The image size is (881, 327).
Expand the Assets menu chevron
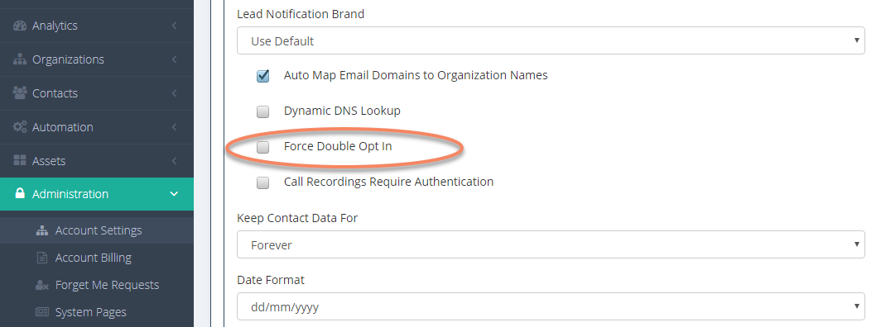tap(175, 161)
